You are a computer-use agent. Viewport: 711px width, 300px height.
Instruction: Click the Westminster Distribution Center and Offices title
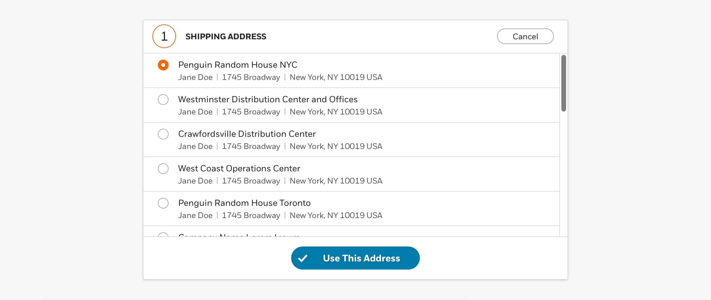tap(268, 99)
